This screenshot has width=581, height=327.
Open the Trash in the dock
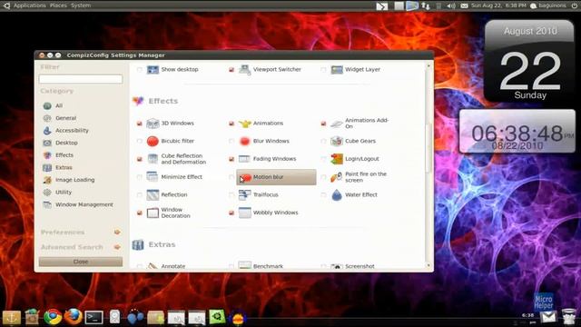tap(569, 316)
